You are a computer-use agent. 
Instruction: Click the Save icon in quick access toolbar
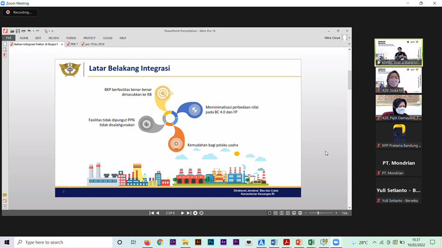click(x=18, y=31)
